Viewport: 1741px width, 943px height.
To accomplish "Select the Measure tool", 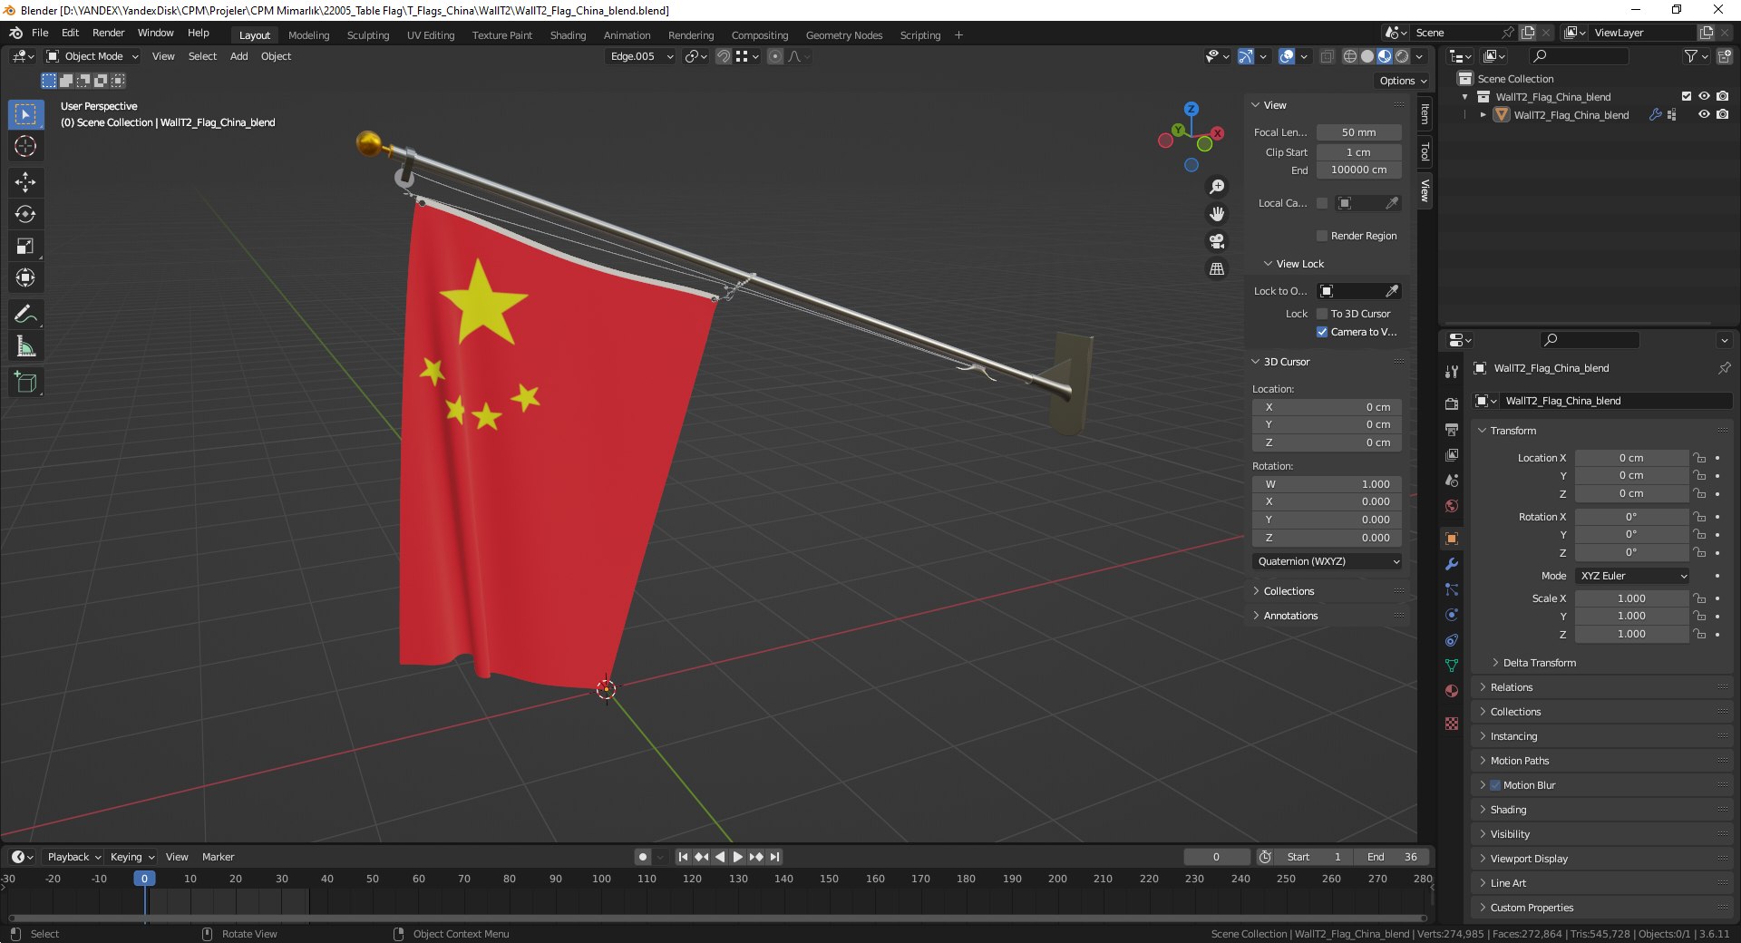I will point(25,346).
